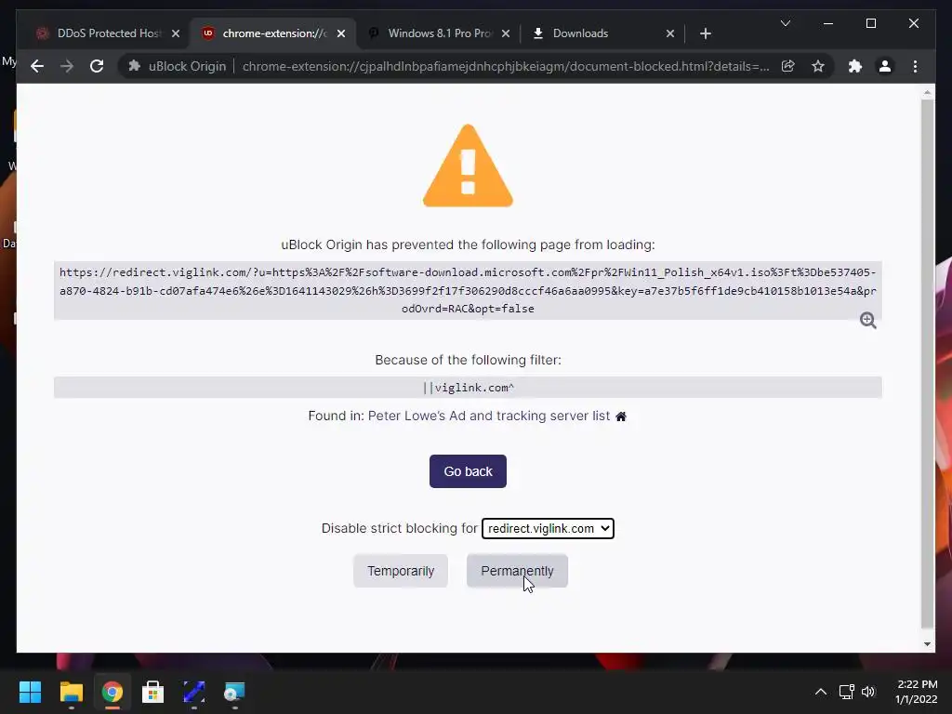Click the tab search chevron

pyautogui.click(x=785, y=23)
